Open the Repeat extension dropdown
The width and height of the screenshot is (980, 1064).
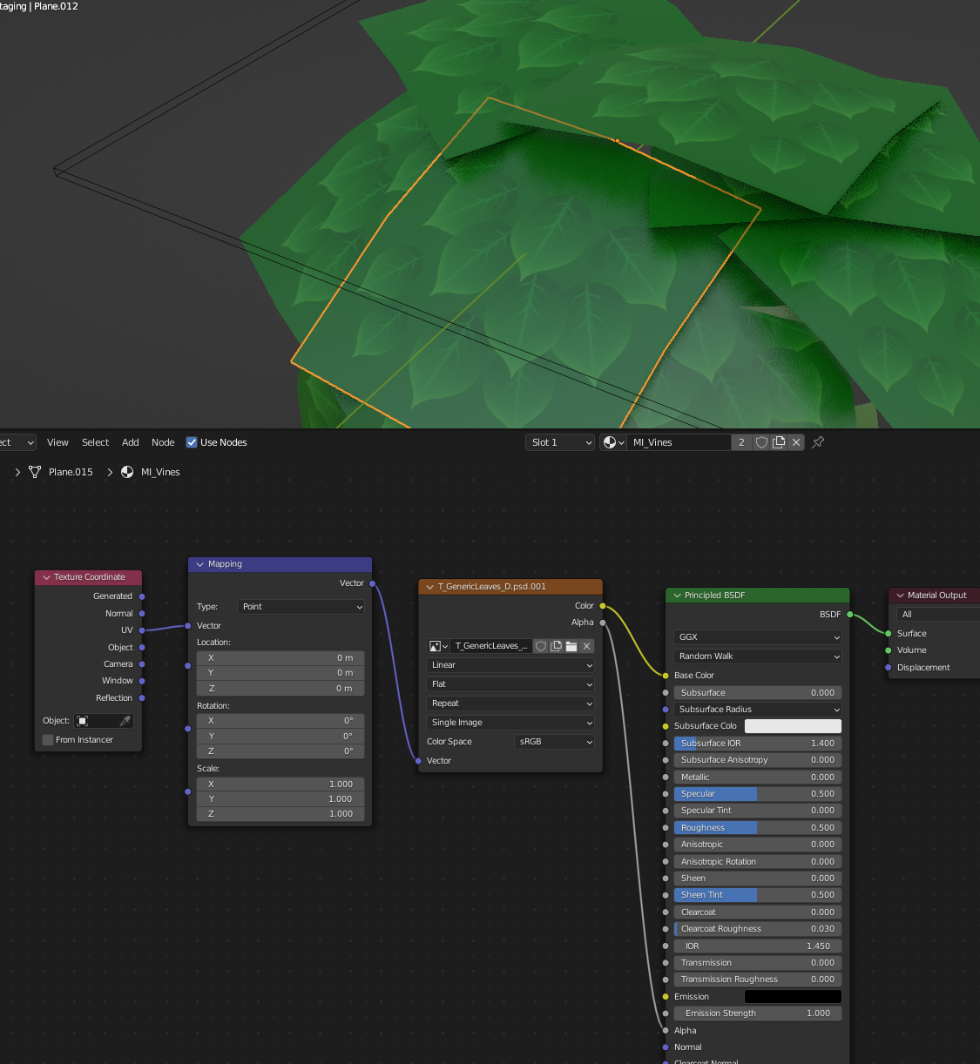pyautogui.click(x=510, y=704)
